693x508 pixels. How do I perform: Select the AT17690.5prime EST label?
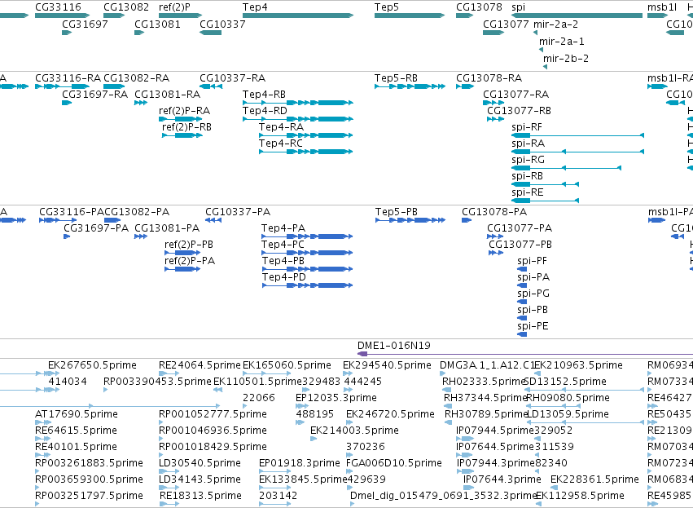point(77,414)
